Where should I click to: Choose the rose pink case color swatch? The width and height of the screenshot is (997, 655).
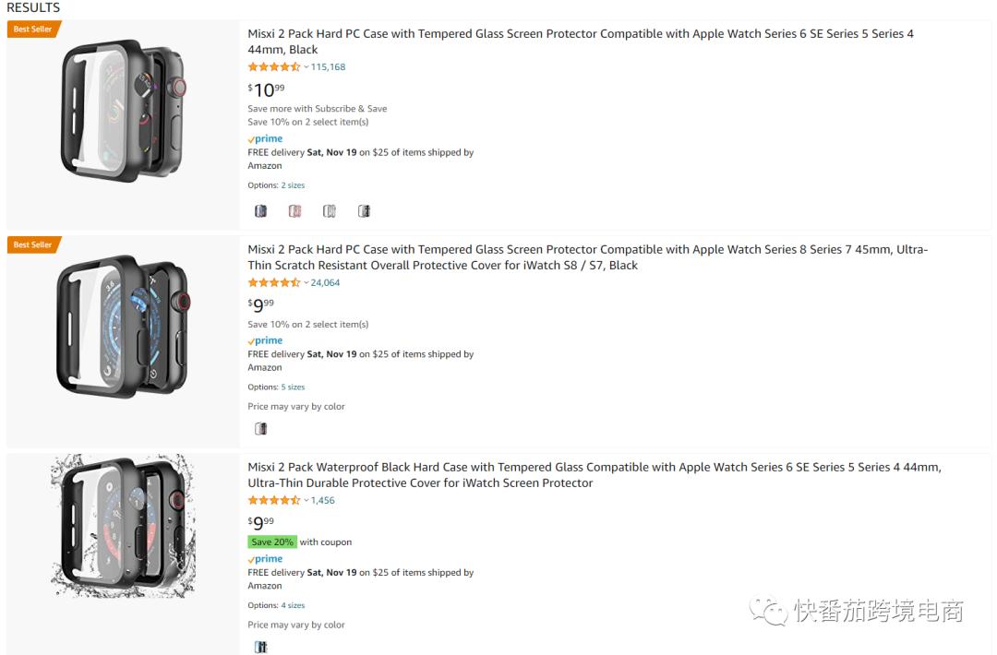pos(294,211)
